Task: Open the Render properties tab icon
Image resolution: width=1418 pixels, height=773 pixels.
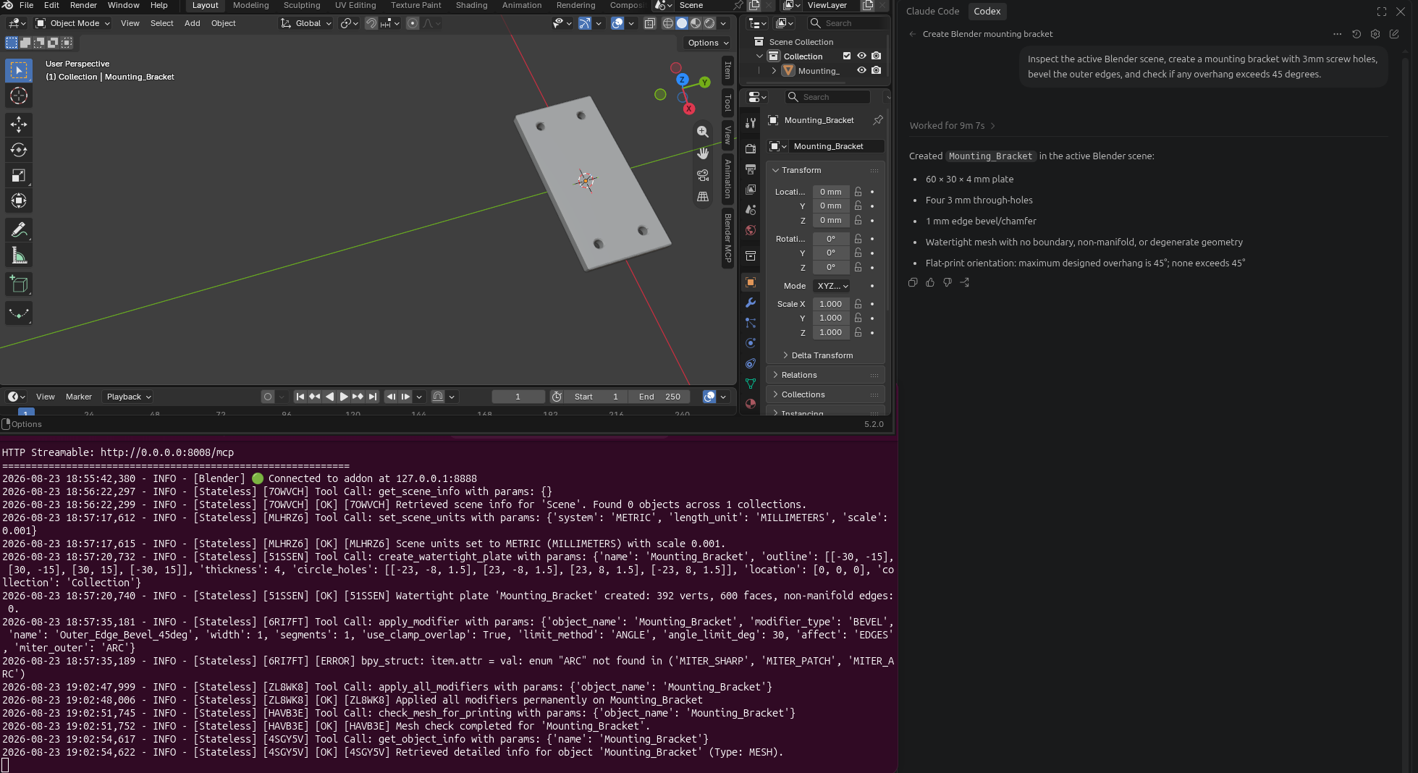Action: (x=751, y=148)
